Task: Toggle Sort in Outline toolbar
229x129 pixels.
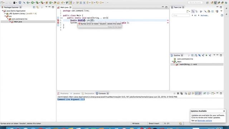Action: 196,55
